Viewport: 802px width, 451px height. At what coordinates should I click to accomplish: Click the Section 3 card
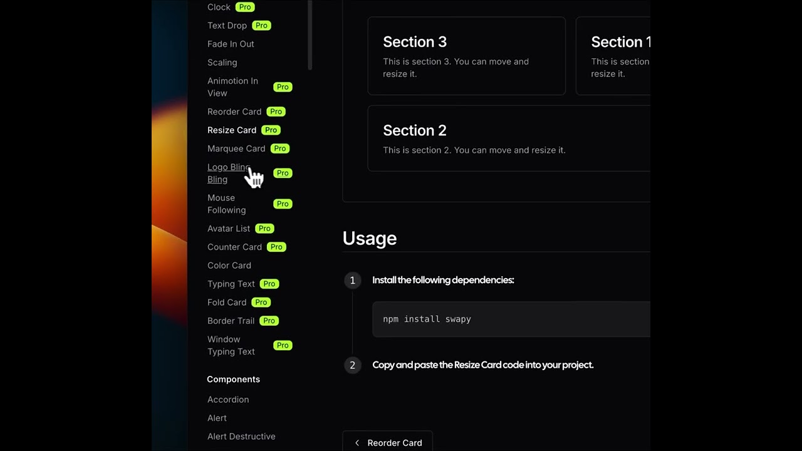pyautogui.click(x=466, y=56)
